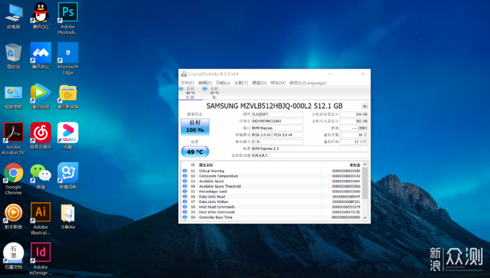Screen dimensions: 490x278
Task: Open the Control Panel desktop icon
Action: coord(14,93)
